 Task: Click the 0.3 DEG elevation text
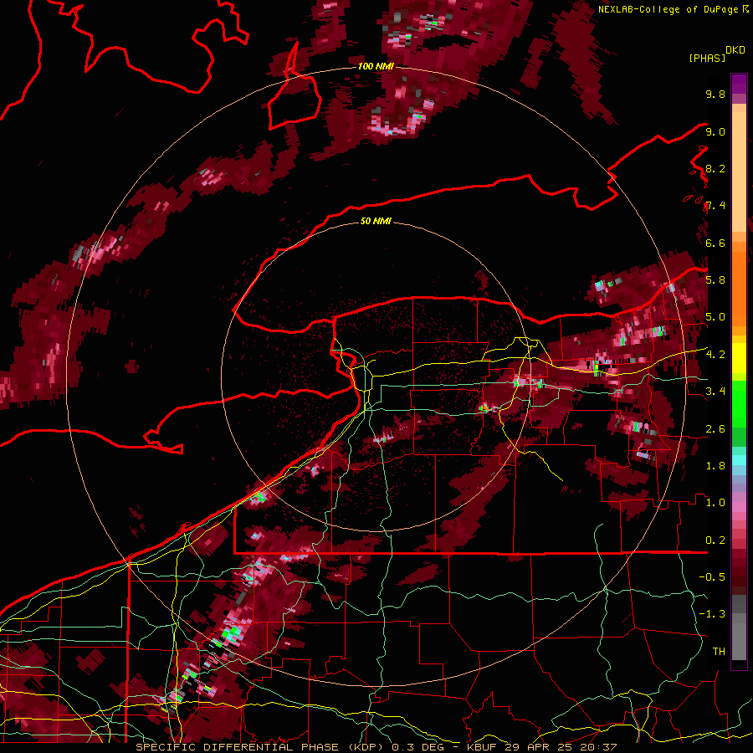point(416,747)
